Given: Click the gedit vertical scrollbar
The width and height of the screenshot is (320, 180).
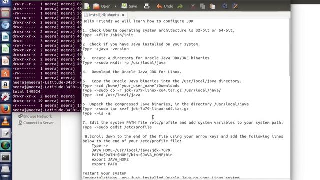Looking at the screenshot, I should pos(289,48).
